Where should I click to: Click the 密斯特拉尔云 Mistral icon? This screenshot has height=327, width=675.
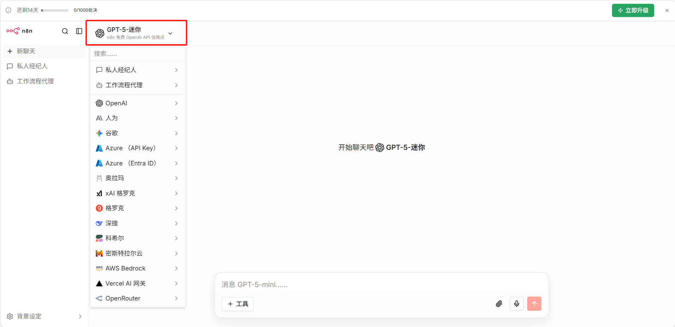[x=99, y=253]
